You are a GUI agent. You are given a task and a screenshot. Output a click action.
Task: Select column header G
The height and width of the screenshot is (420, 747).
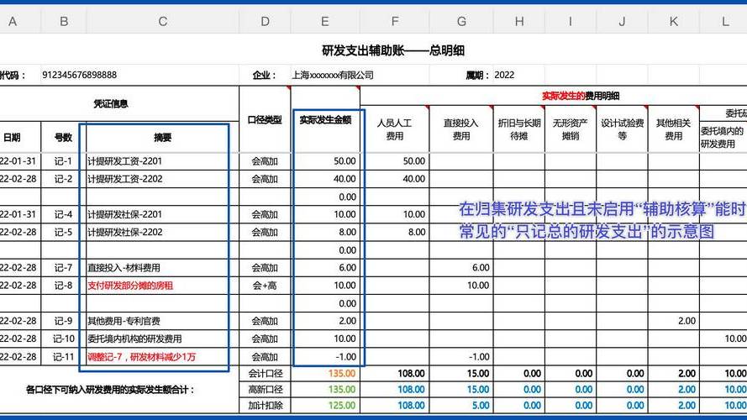pos(461,22)
